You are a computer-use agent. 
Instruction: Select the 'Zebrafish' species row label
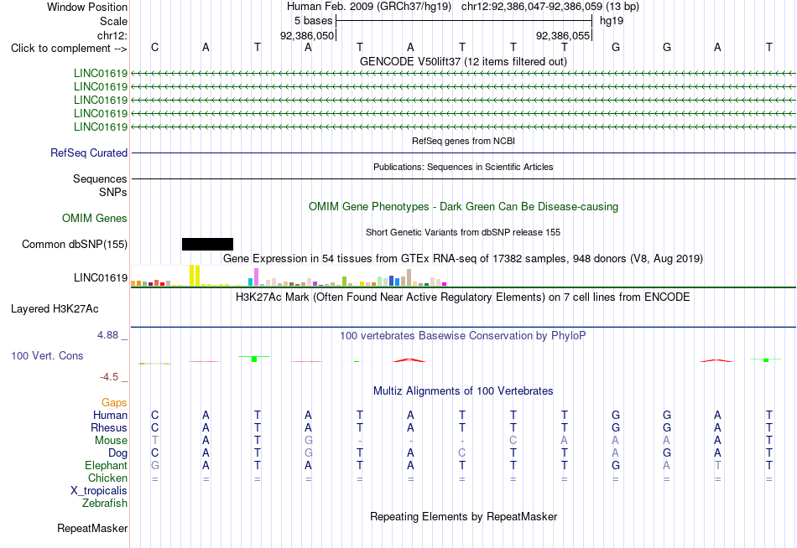105,504
